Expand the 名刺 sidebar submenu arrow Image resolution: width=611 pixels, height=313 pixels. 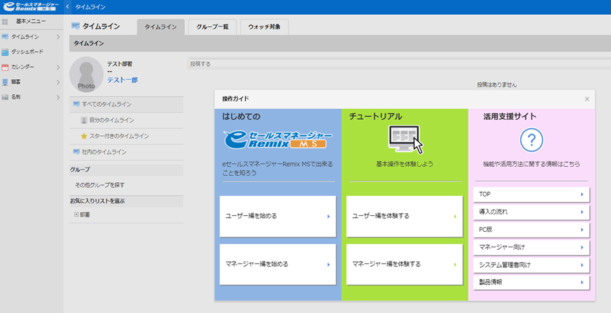click(58, 97)
